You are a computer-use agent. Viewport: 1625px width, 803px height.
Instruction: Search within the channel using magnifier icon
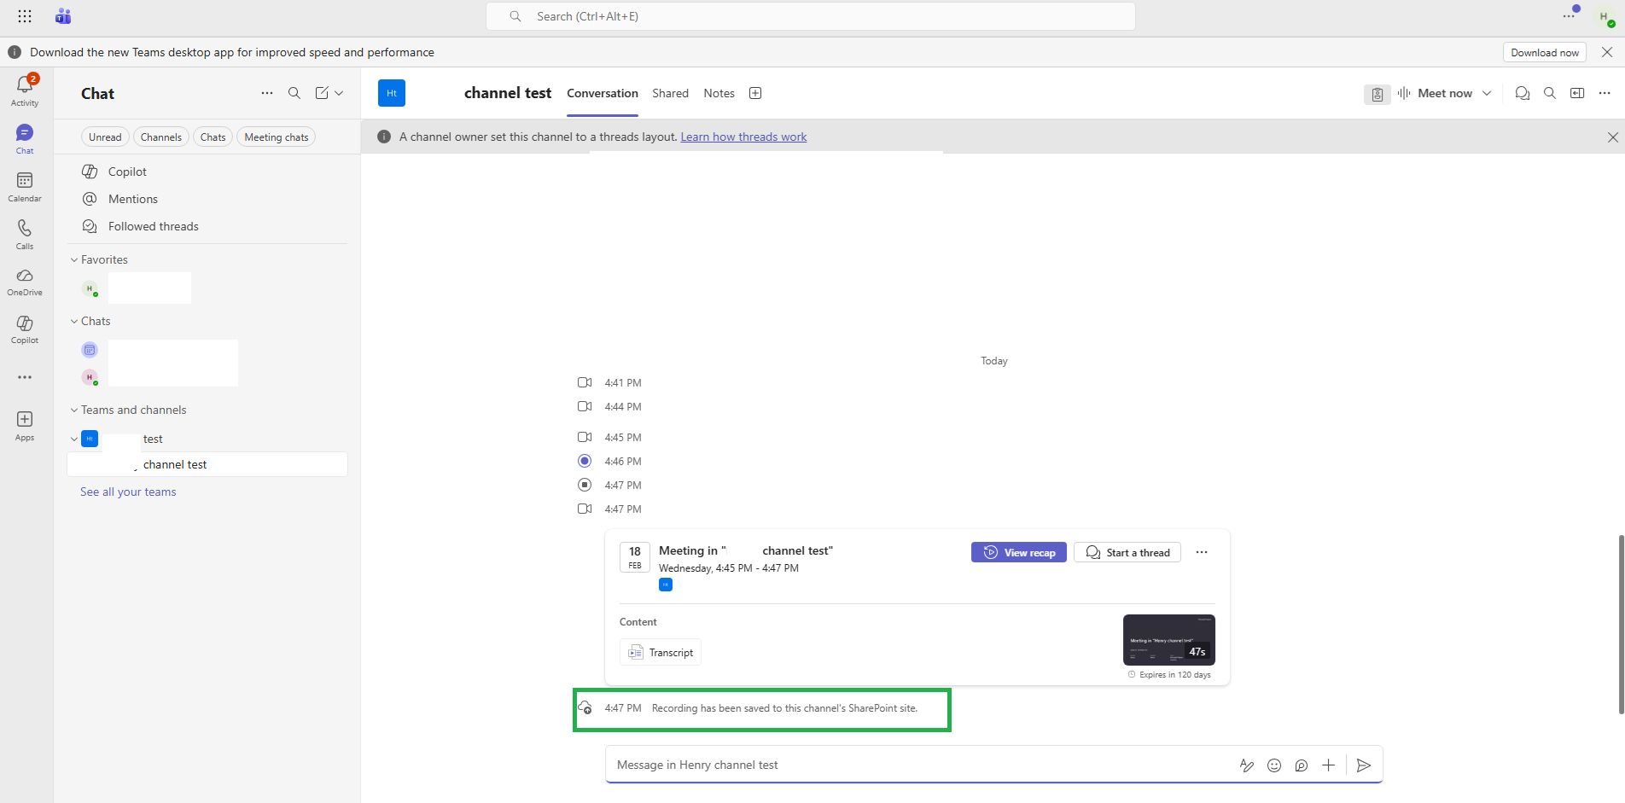tap(1550, 93)
